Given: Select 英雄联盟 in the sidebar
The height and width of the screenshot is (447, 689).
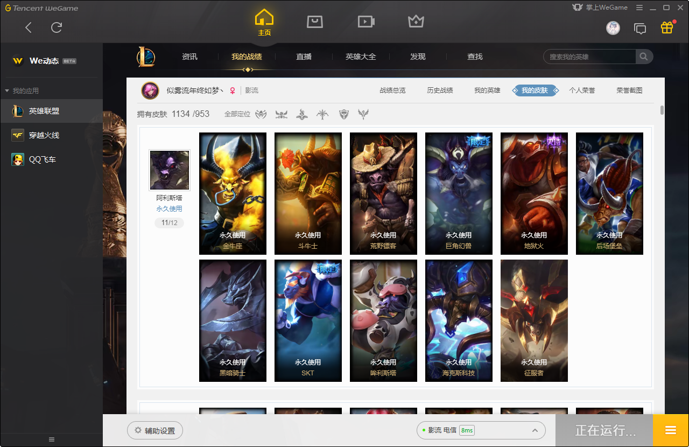Looking at the screenshot, I should coord(51,111).
